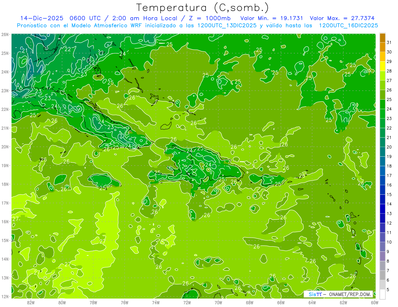
Task: Pick the light gray swatch between 5 and 6
Action: 382,284
